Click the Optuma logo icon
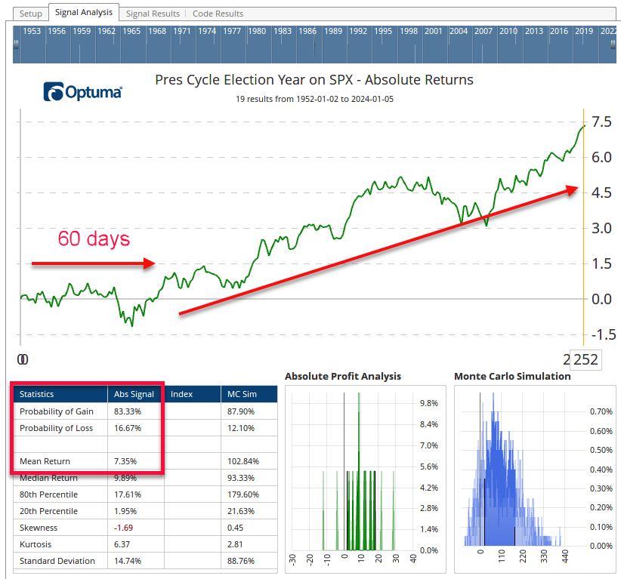621x579 pixels. pyautogui.click(x=56, y=92)
